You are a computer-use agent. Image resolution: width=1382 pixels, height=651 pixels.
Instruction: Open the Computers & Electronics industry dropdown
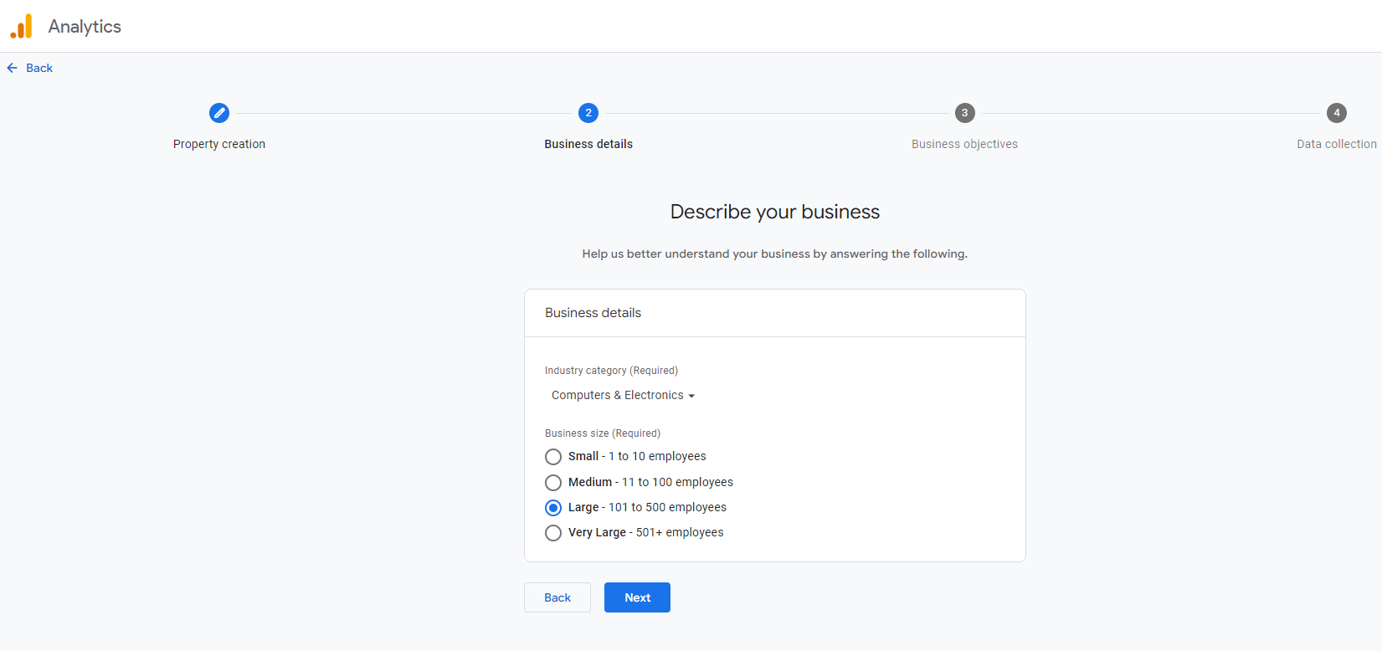click(623, 395)
